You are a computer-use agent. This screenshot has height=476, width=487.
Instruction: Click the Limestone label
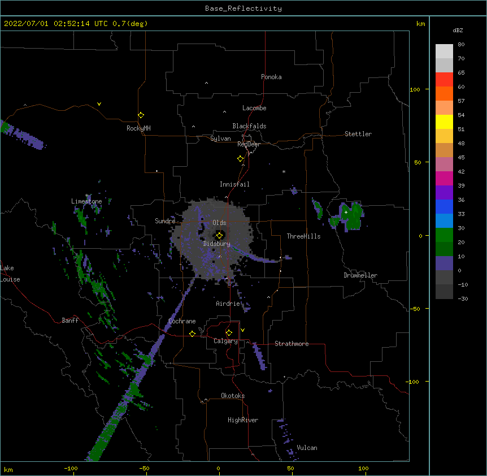(86, 201)
